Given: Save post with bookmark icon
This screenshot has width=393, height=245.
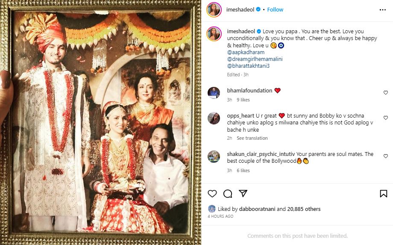Looking at the screenshot, I should pyautogui.click(x=383, y=193).
